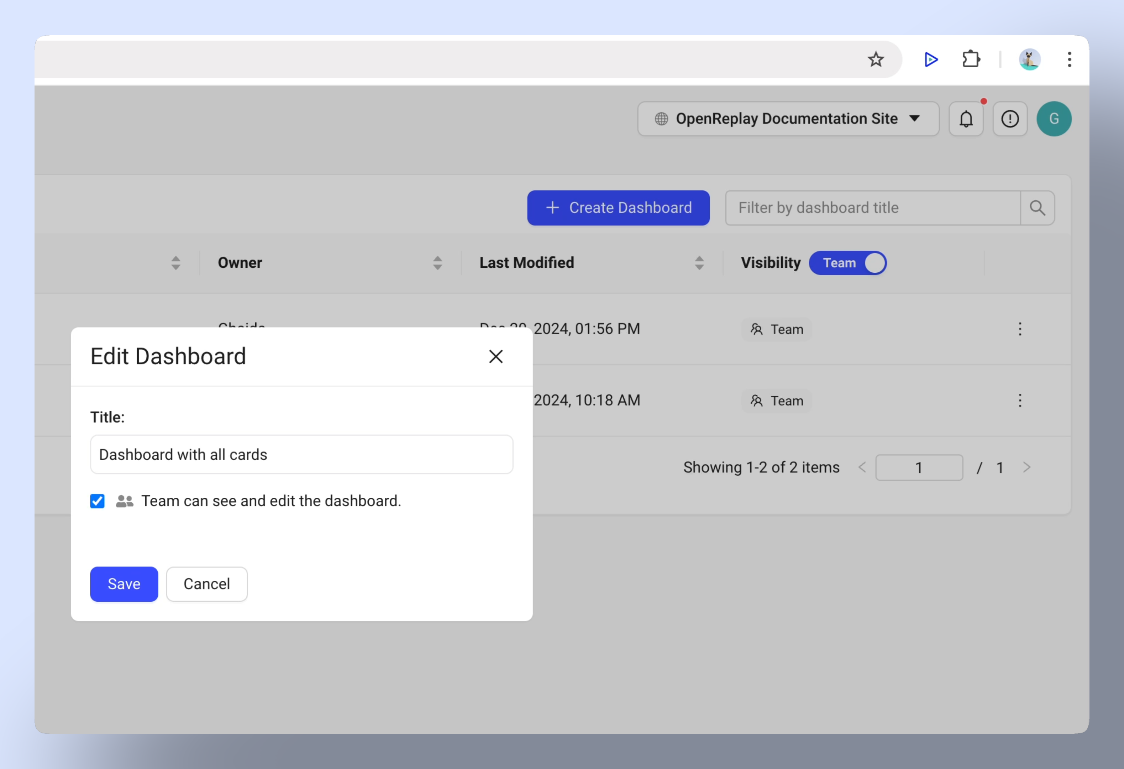Screen dimensions: 1124x769
Task: Open the three-dot menu for the 10:18 AM row
Action: tap(1020, 401)
